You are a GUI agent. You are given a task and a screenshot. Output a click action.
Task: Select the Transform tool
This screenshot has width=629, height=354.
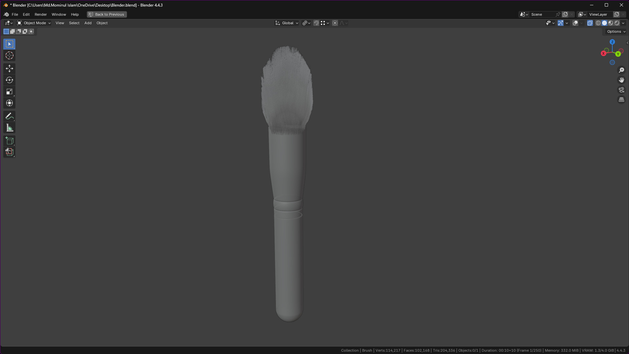(x=9, y=103)
